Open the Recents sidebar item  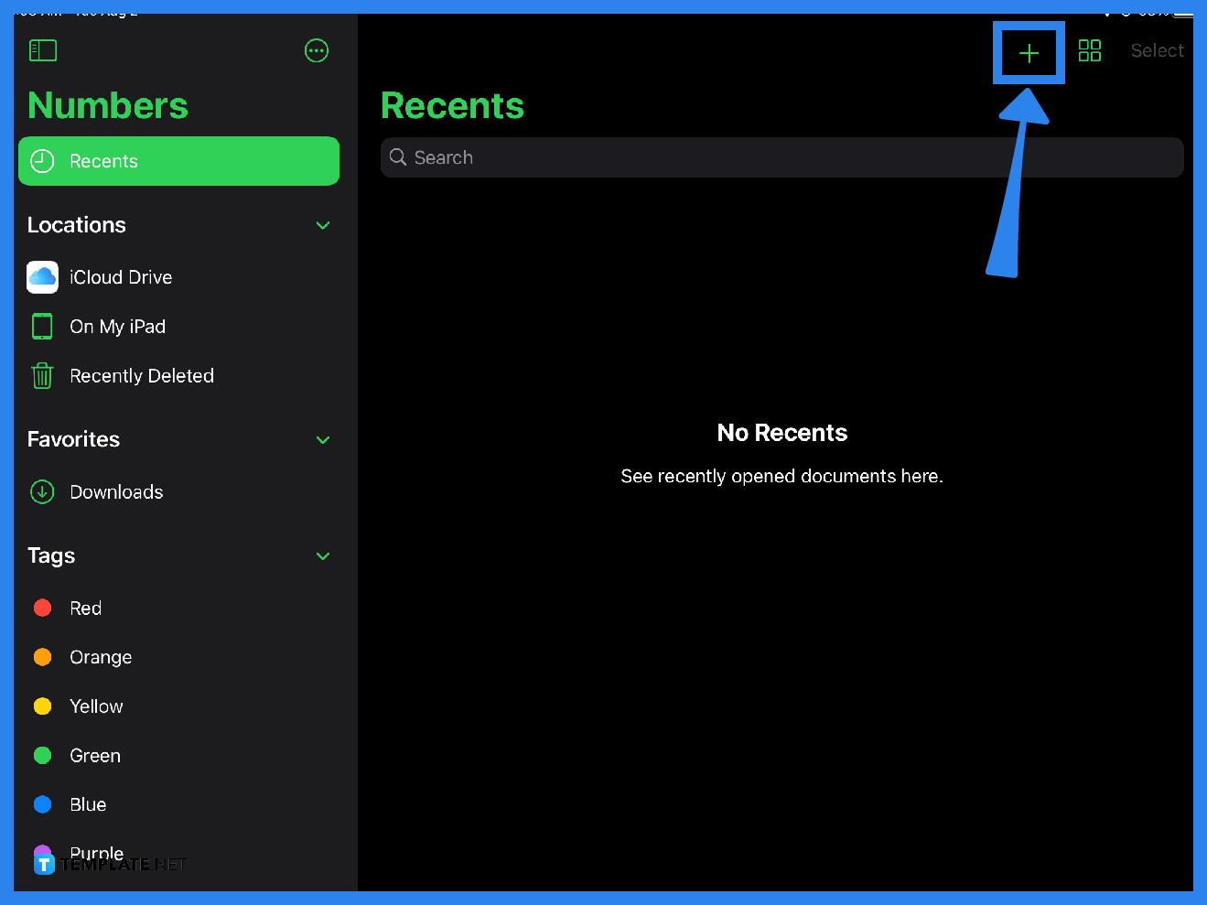coord(178,161)
